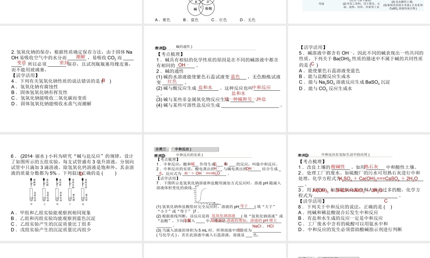
Task: Click option A．紫色
Action: pos(163,20)
